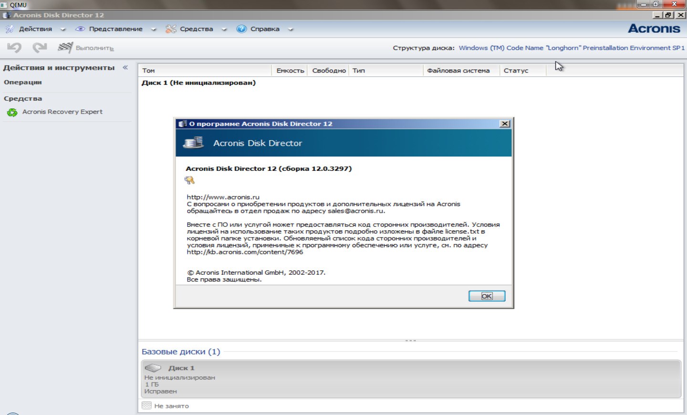Click the Выполнить toolbar label
The image size is (687, 415).
point(94,48)
